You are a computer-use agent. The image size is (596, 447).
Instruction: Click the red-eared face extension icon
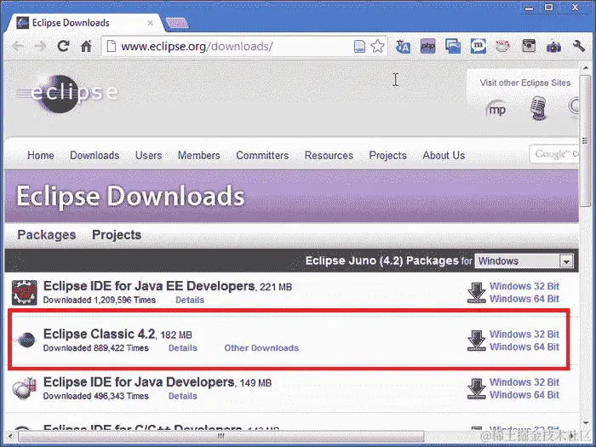pos(503,46)
